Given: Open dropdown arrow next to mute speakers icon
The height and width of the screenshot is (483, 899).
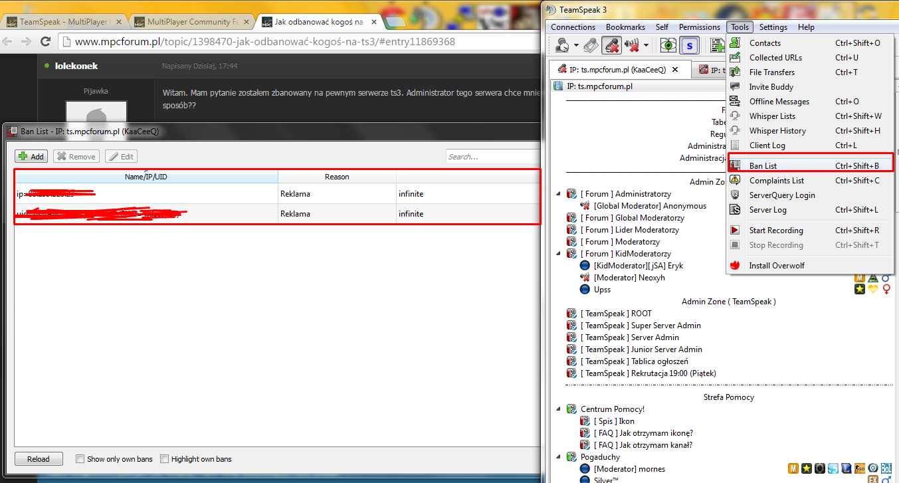Looking at the screenshot, I should coord(646,46).
